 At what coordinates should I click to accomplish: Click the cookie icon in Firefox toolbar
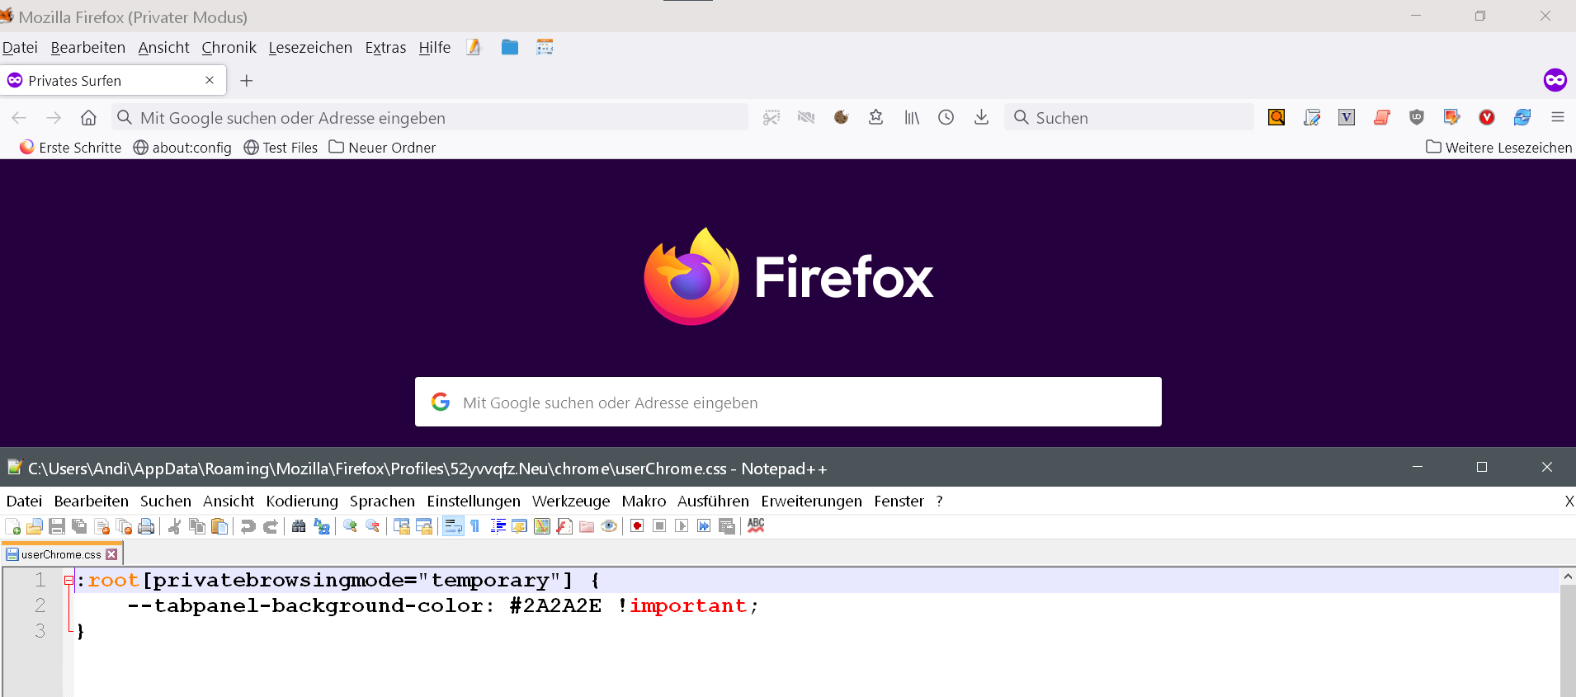[841, 117]
